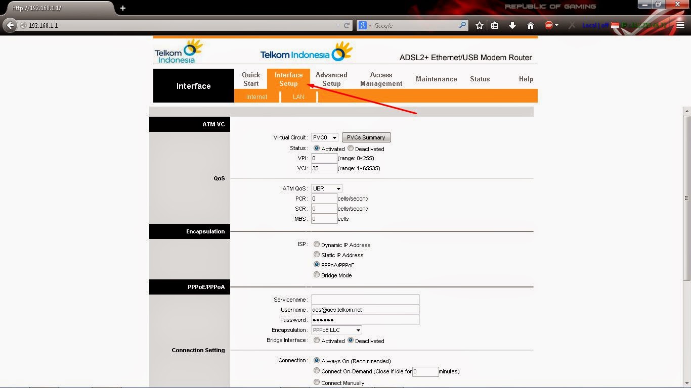Click the "ADSL2+ Ethernet/USB Modem Router" heading
The image size is (691, 388).
click(x=465, y=58)
